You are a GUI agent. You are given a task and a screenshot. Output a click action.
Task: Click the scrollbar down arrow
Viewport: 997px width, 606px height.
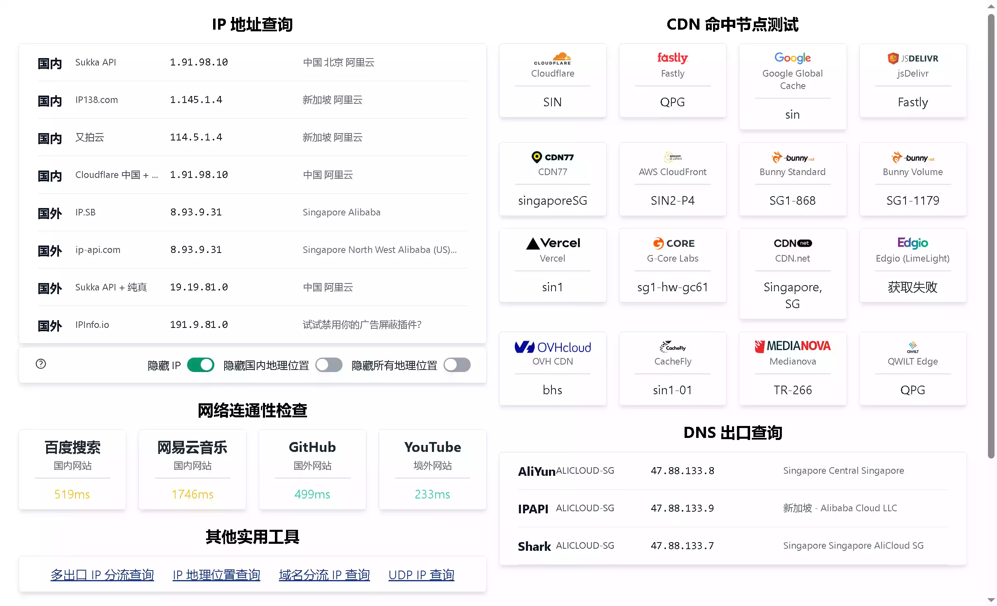991,600
